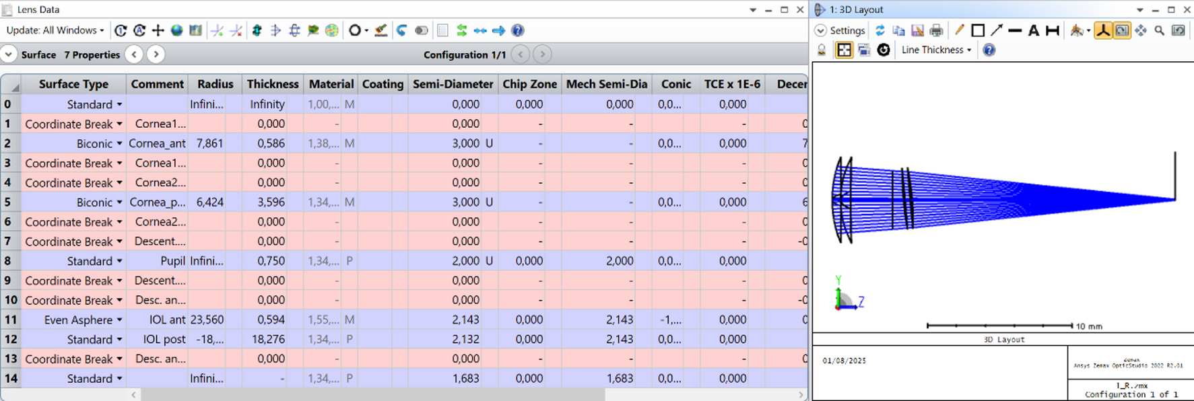Toggle the highlighted axis-triad rotation button
Viewport: 1194px width, 401px height.
pyautogui.click(x=1102, y=30)
